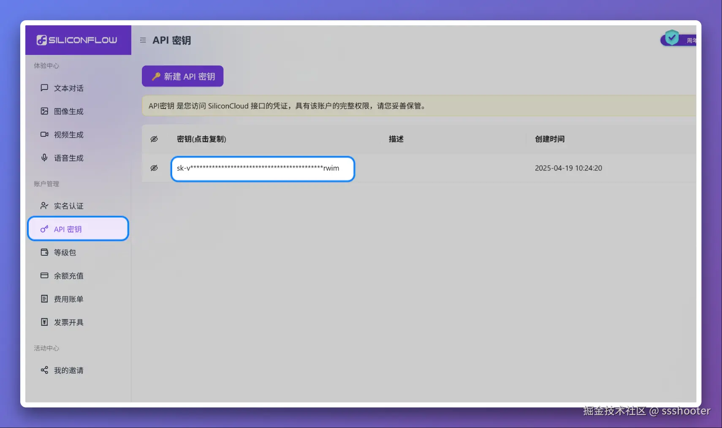Copy the API key by clicking its field

click(262, 168)
